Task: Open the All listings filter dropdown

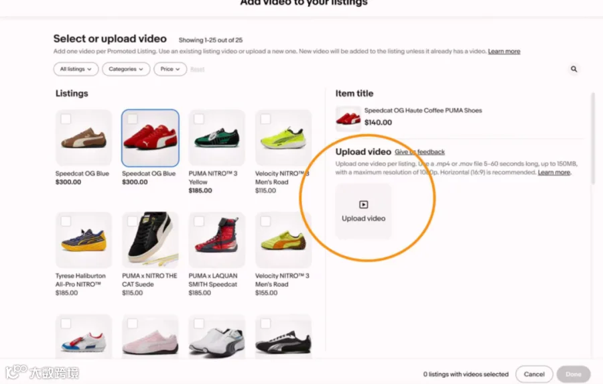Action: (x=76, y=69)
